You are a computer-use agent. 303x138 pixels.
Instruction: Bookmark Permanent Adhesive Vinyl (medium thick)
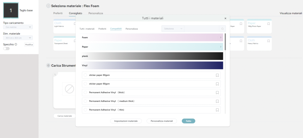[217, 101]
